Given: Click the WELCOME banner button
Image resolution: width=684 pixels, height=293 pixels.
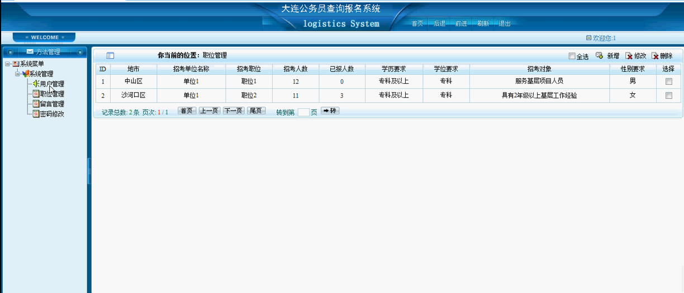Looking at the screenshot, I should [44, 37].
